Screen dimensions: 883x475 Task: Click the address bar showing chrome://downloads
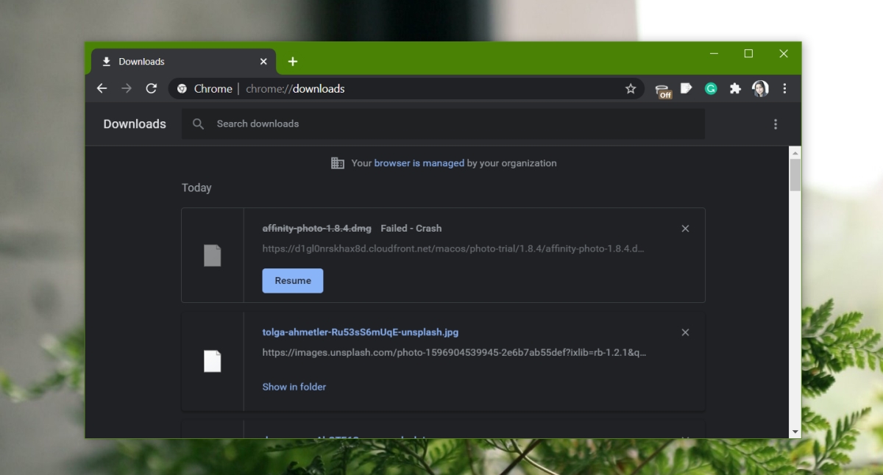[x=407, y=88]
